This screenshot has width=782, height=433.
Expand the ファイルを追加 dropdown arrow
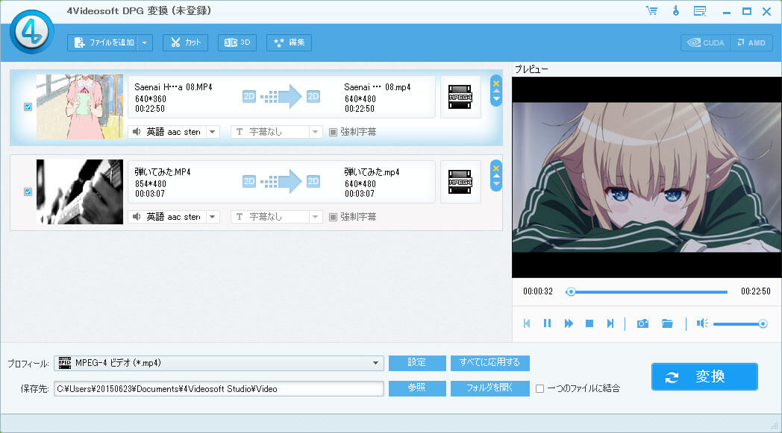coord(145,42)
